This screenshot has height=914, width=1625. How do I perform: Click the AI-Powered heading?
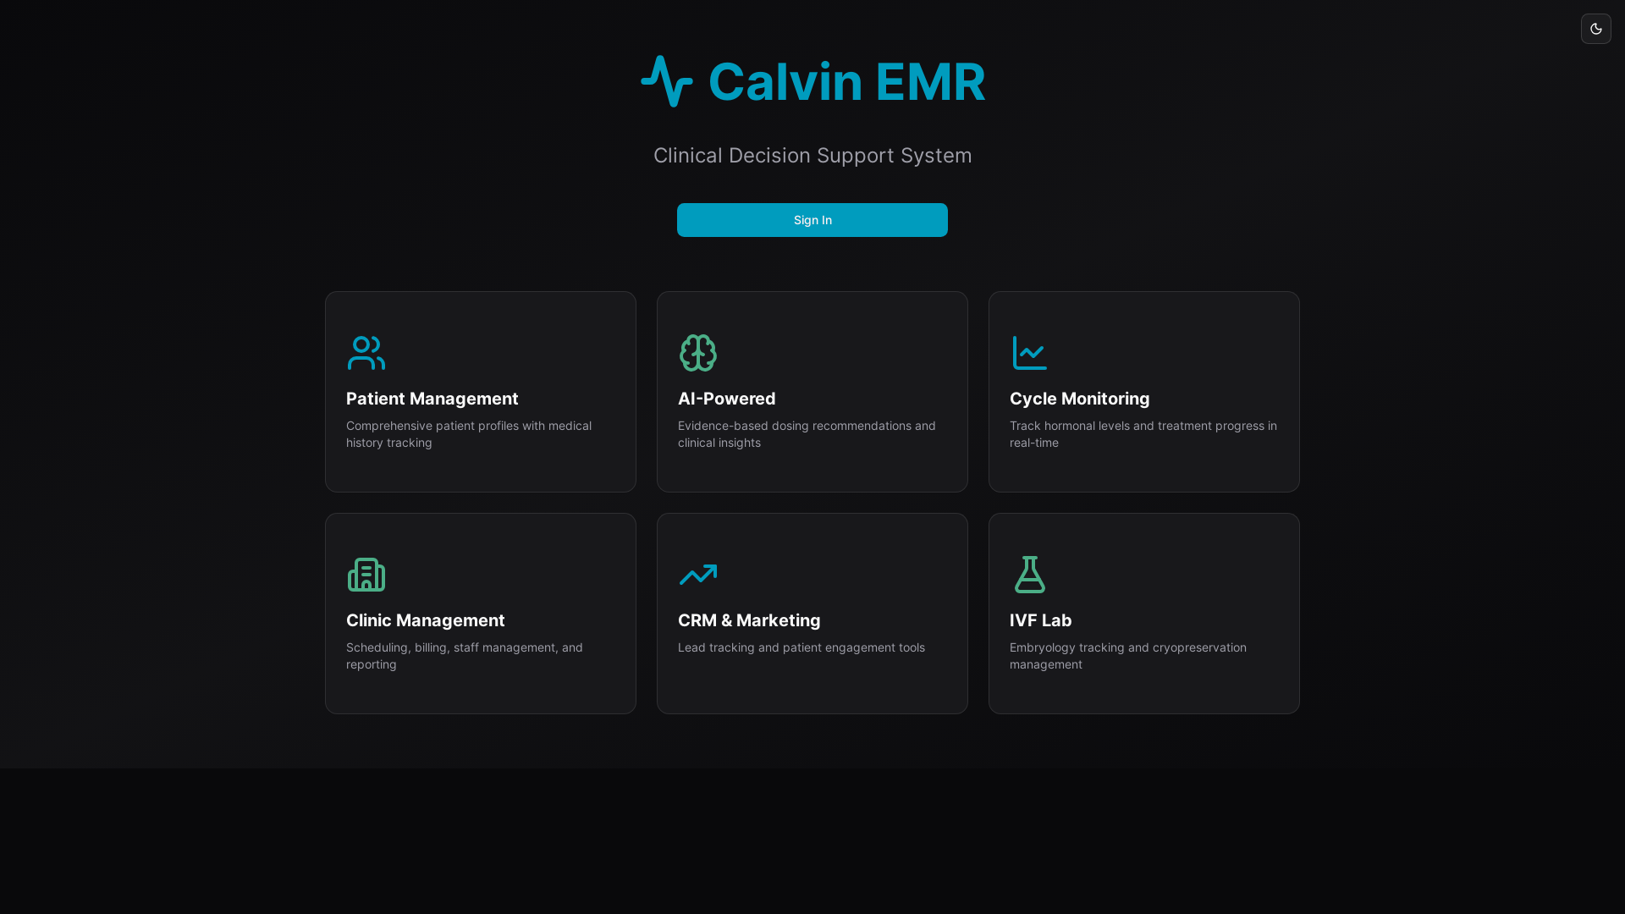727,399
